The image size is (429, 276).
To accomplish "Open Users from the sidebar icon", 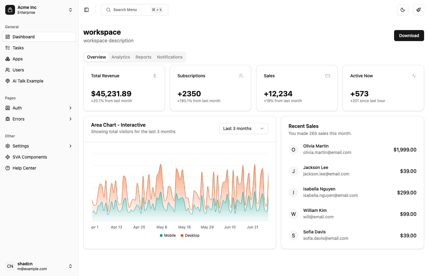I will 7,70.
